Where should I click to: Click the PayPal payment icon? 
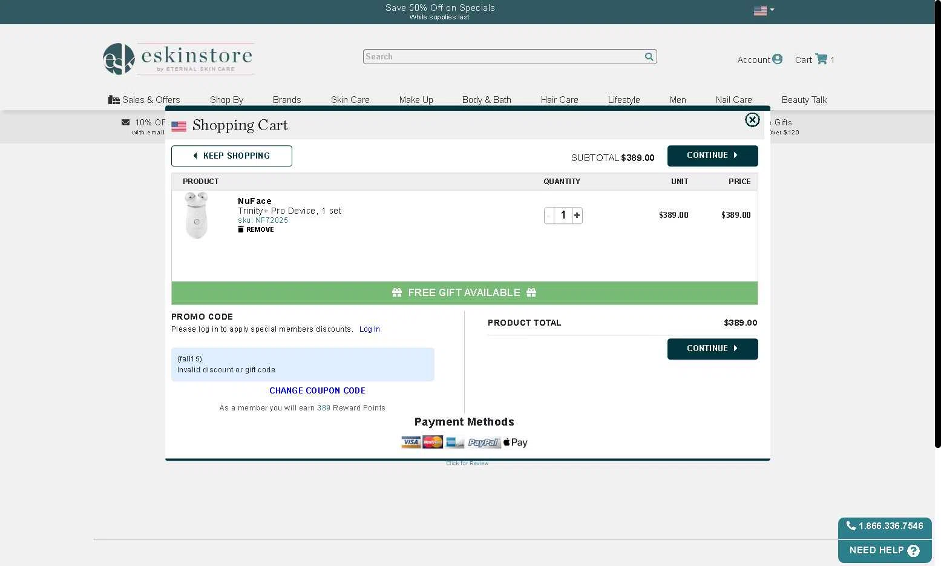point(484,443)
